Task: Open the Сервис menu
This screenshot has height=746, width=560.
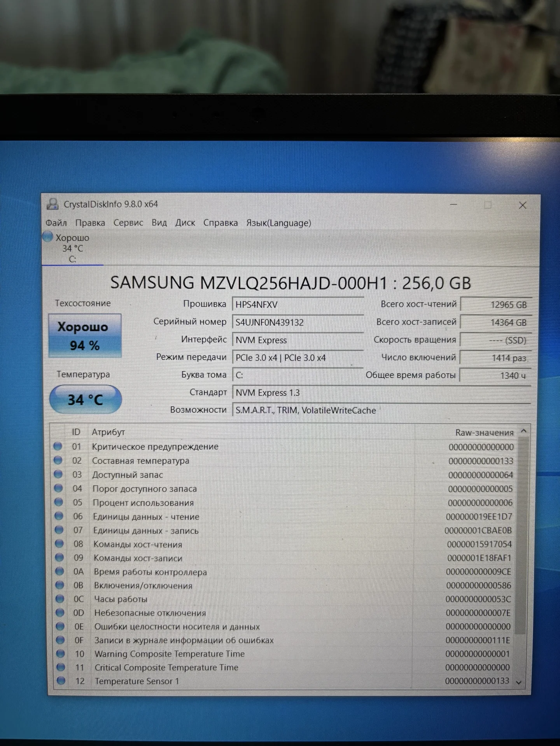Action: 128,223
